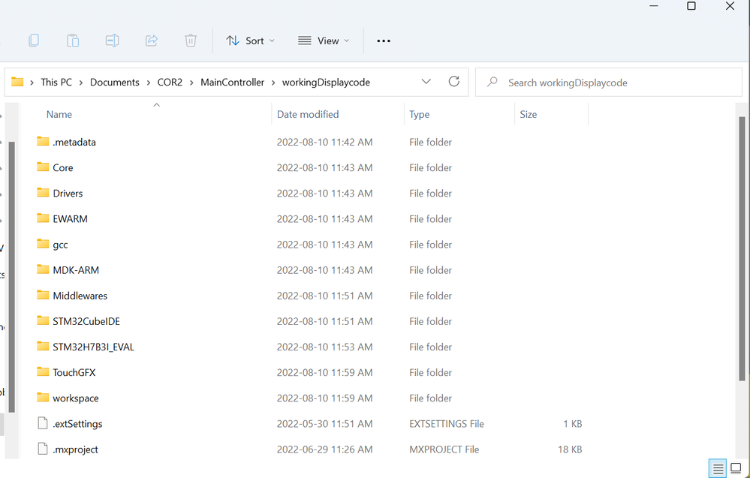The image size is (750, 478).
Task: Select the STM32H7B3I_EVAL folder icon
Action: pos(43,346)
